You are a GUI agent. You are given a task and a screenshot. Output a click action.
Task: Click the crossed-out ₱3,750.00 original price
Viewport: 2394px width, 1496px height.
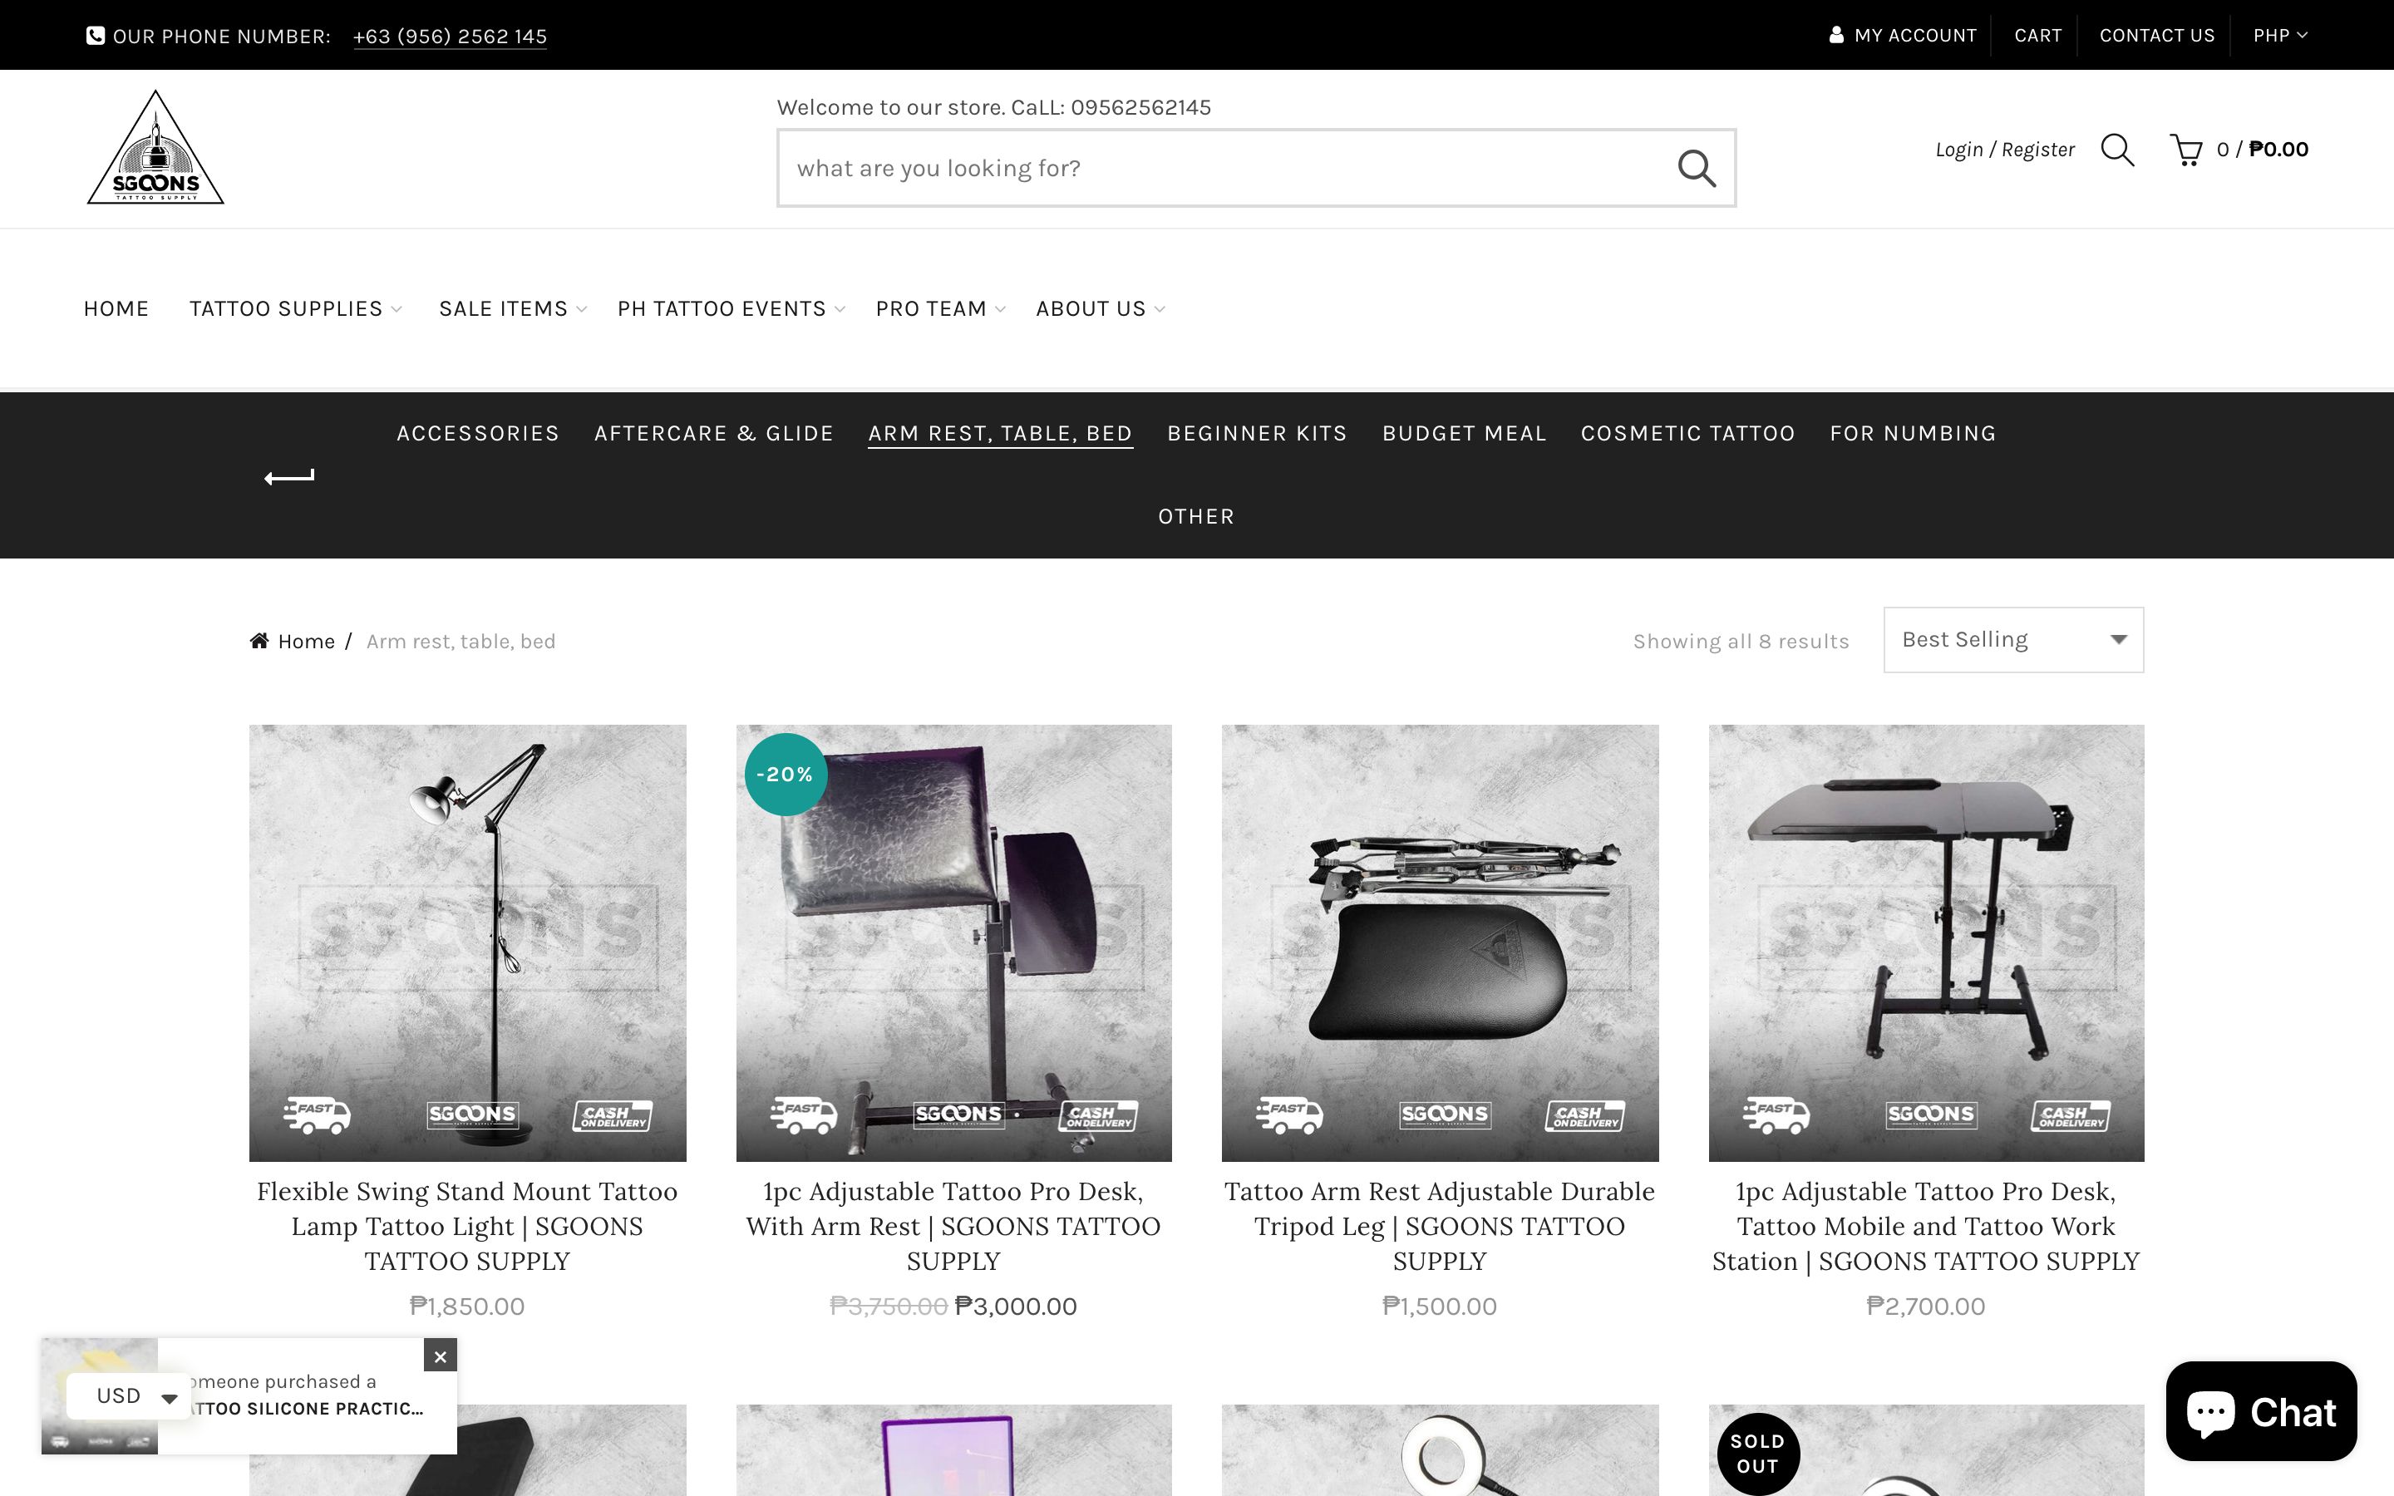(889, 1306)
